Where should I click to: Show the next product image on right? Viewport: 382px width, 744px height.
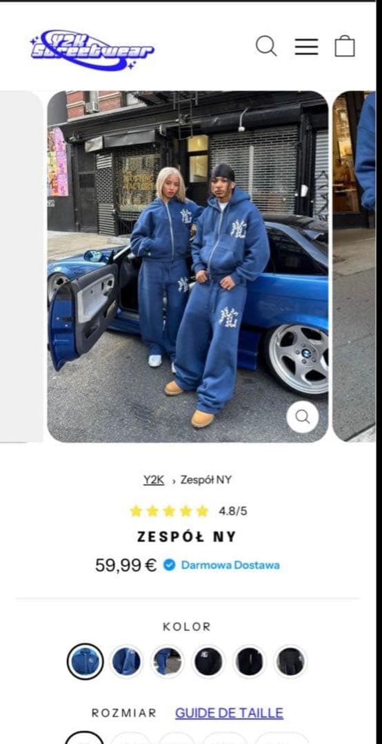click(354, 266)
